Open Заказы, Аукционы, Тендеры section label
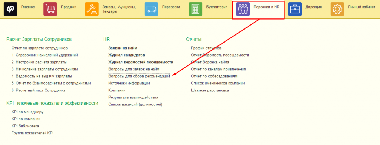The image size is (380, 145). point(119,9)
